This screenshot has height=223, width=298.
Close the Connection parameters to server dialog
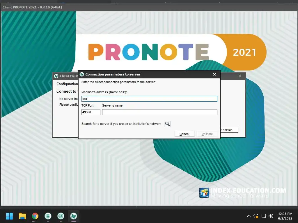pos(214,74)
